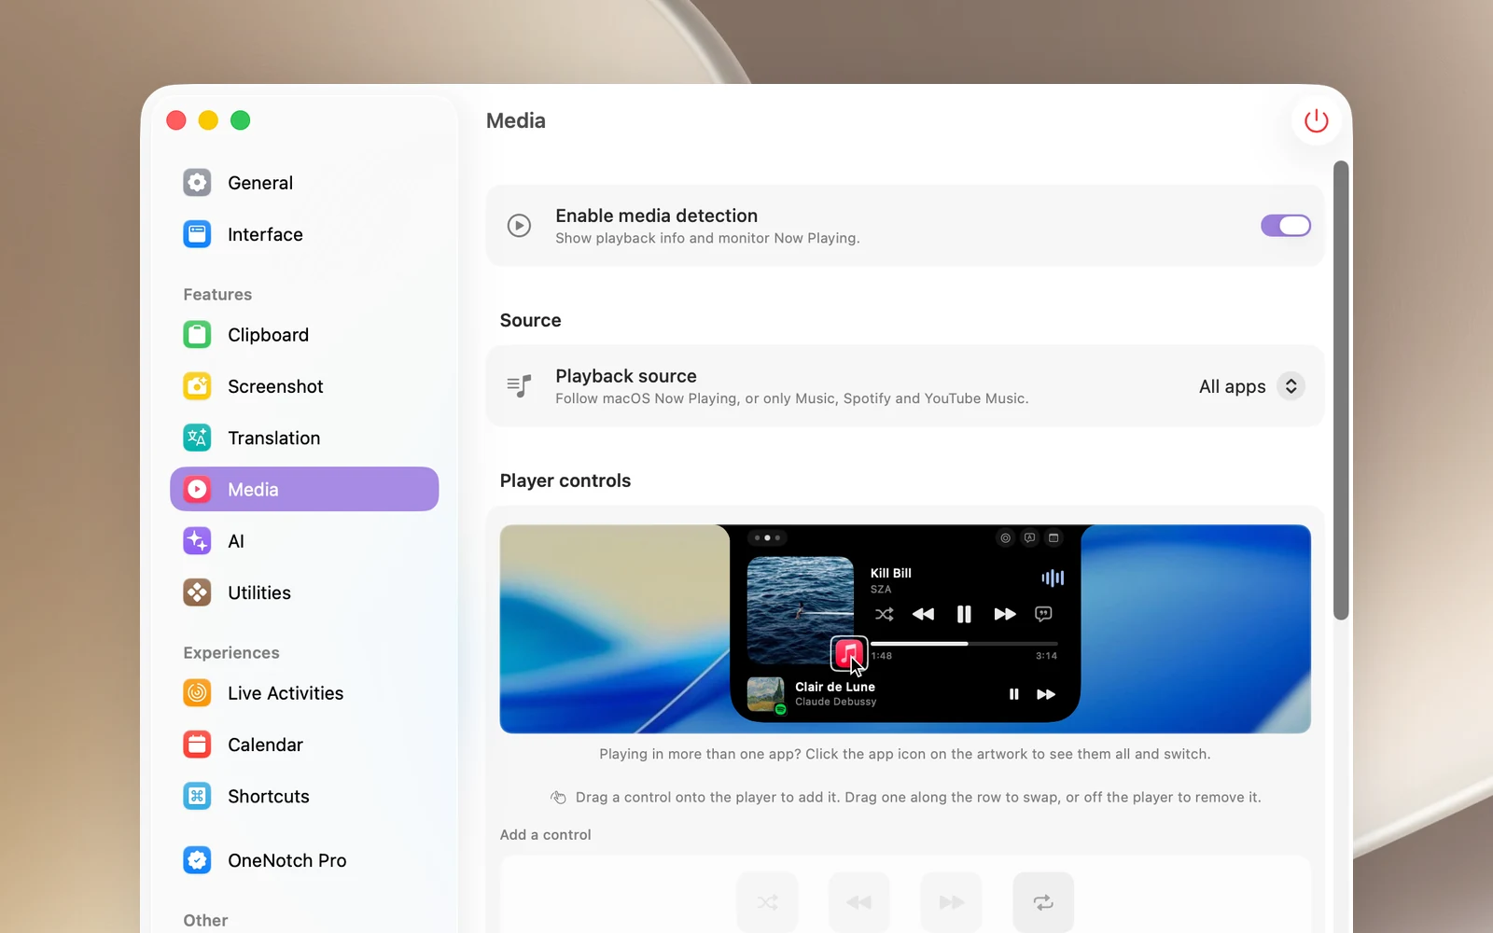
Task: Click the yellow window minimize button
Action: click(x=208, y=120)
